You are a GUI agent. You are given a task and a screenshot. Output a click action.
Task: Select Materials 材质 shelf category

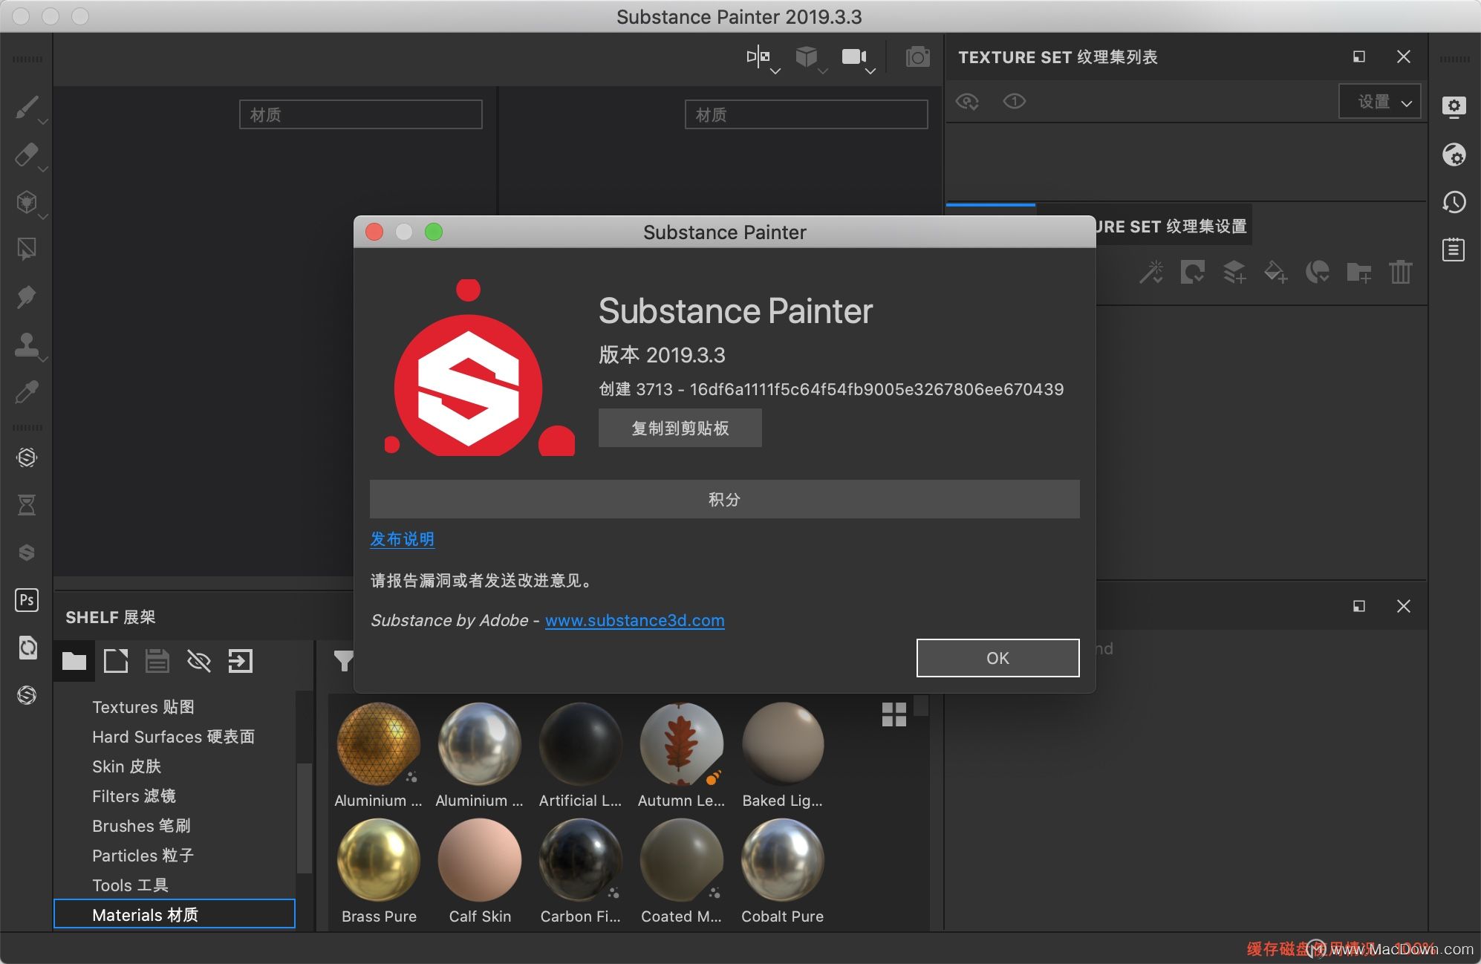(x=175, y=914)
